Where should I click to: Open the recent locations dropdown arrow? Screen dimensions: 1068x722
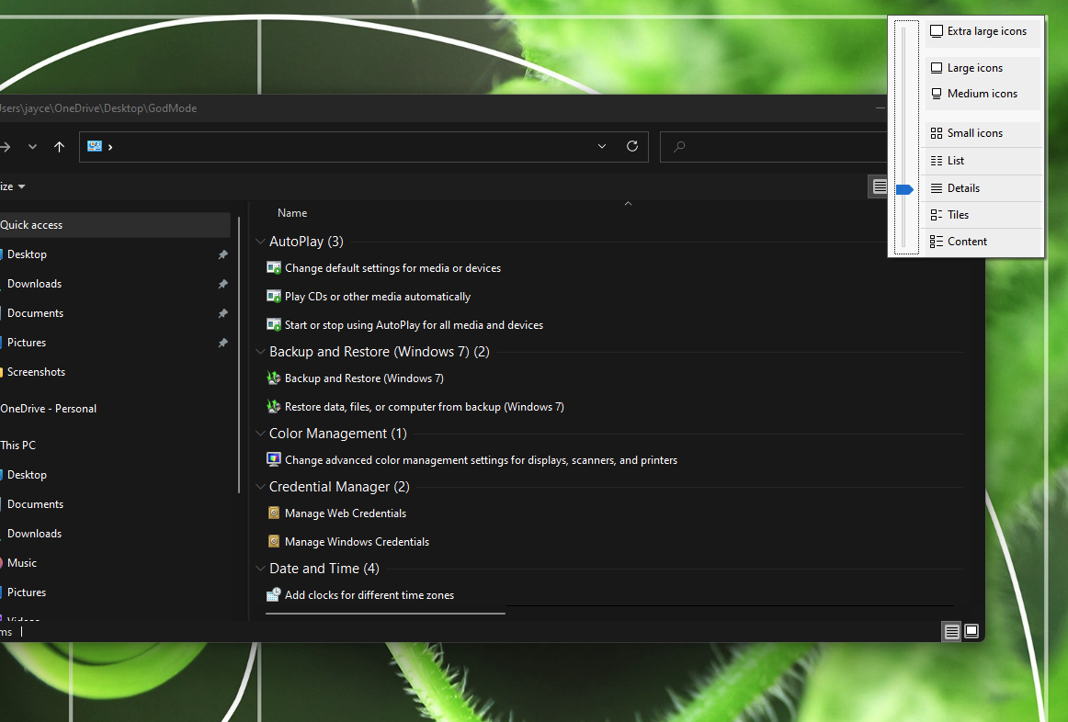[32, 146]
